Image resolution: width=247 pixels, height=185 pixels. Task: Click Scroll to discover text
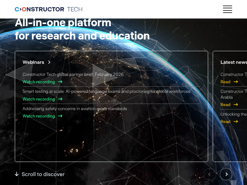43,174
